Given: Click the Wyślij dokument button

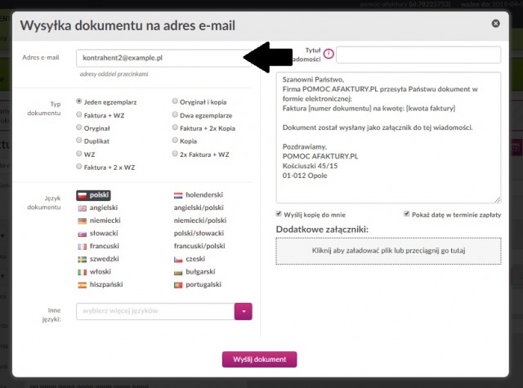Looking at the screenshot, I should [260, 359].
